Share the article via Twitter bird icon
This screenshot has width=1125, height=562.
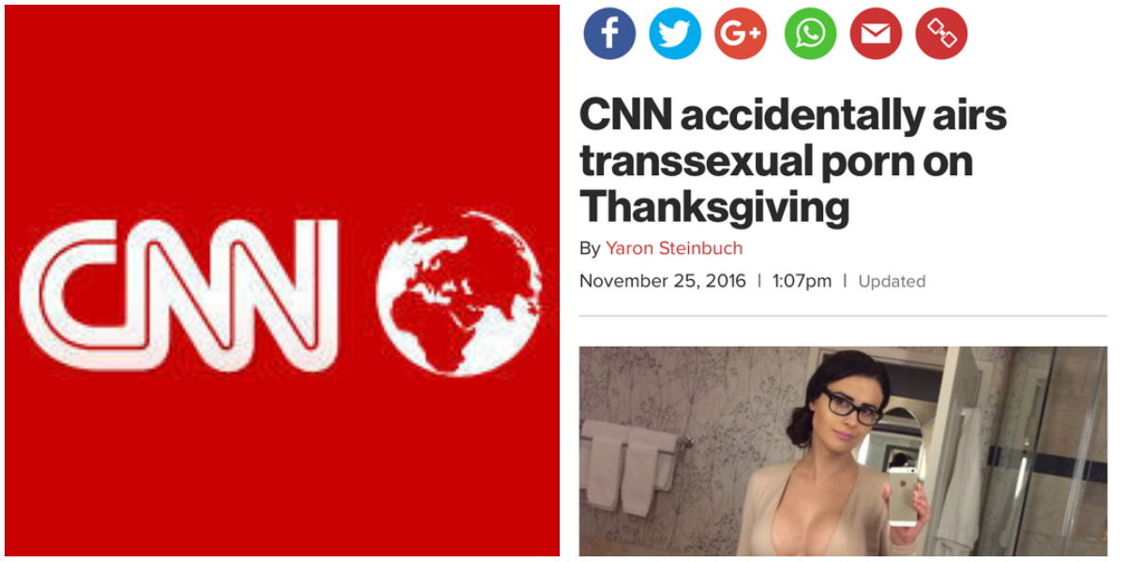point(675,34)
